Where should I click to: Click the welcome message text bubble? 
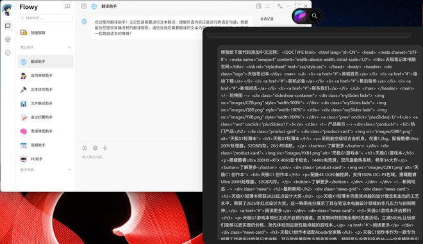pos(171,28)
